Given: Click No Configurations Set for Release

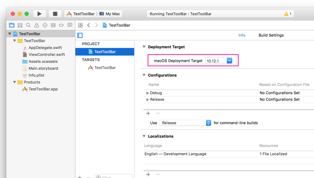Looking at the screenshot, I should pos(280,99).
